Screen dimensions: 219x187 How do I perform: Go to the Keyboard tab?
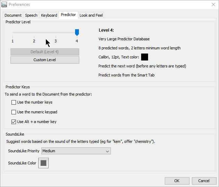[x=49, y=15]
